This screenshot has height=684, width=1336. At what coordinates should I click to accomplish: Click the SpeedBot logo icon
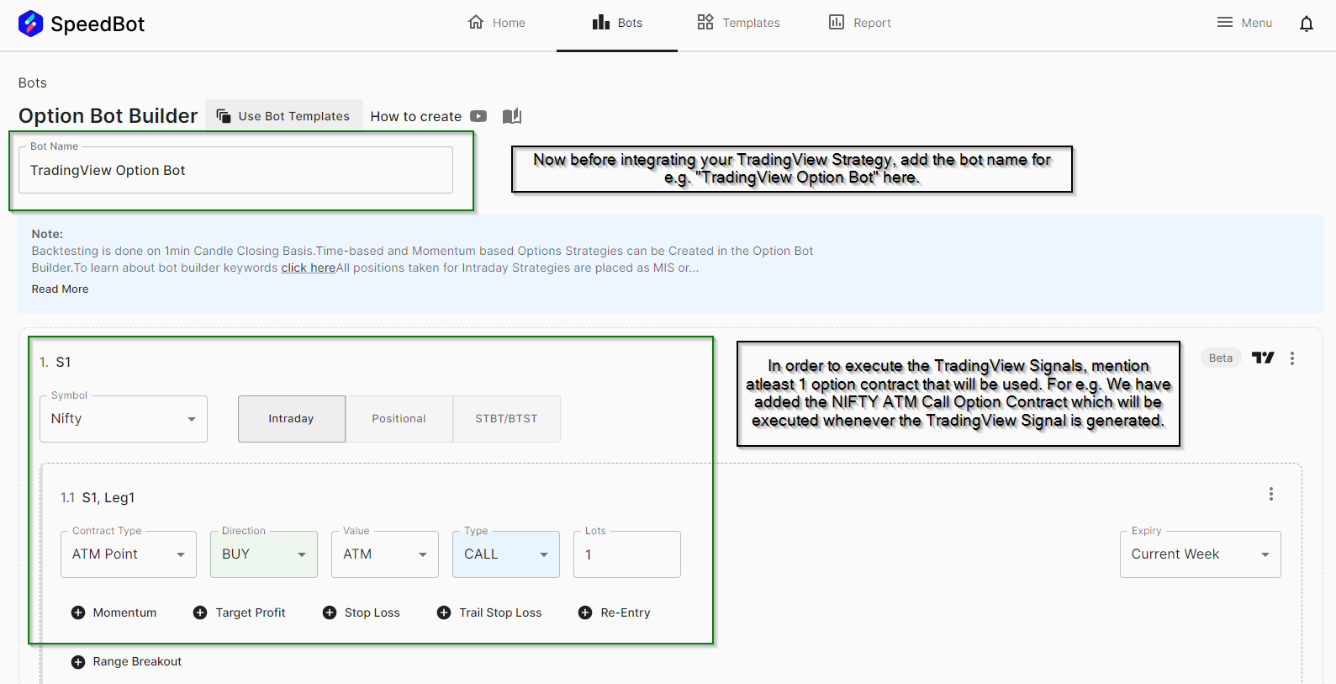point(31,24)
